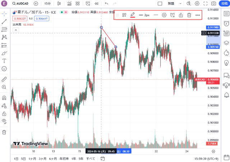Open the 無題 layout name
230x162 pixels.
tap(171, 4)
